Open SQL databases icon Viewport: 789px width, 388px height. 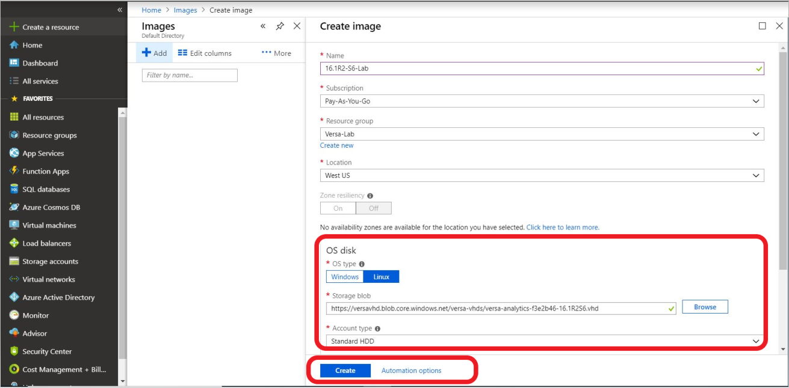click(14, 189)
